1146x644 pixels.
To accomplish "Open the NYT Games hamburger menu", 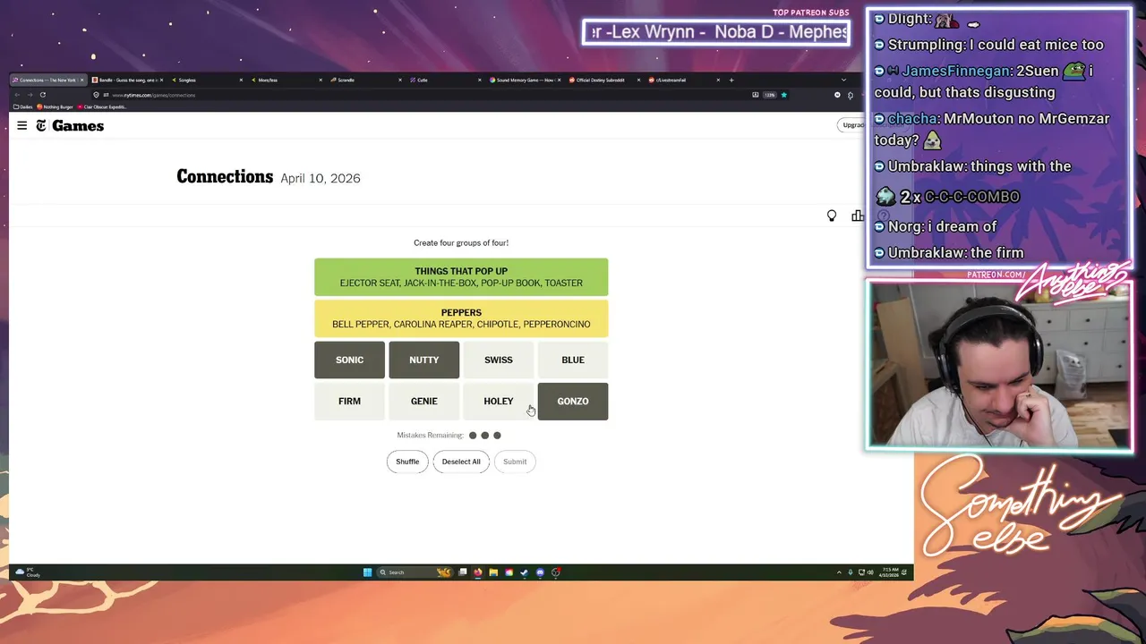I will click(x=21, y=126).
